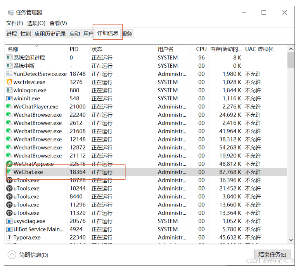Click PID 18748 cell
298x266 pixels.
[78, 74]
